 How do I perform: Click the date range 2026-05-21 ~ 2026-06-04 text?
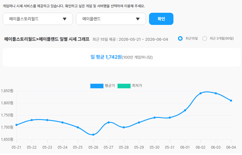pyautogui.click(x=143, y=40)
